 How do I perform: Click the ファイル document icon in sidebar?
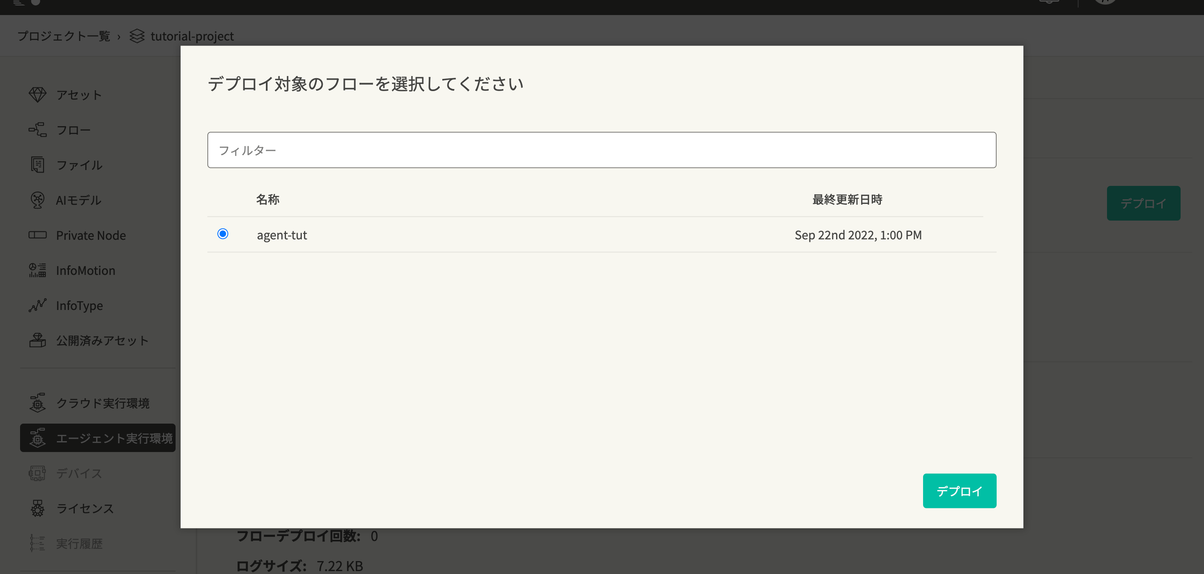37,165
